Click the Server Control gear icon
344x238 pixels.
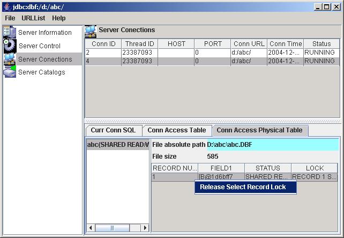pos(10,46)
